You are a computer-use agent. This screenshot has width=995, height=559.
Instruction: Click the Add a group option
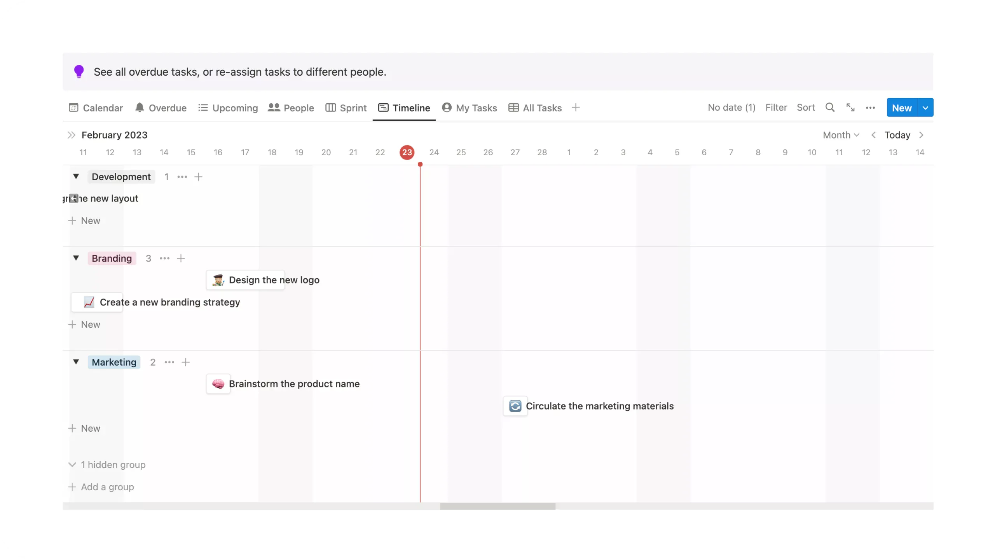(100, 486)
